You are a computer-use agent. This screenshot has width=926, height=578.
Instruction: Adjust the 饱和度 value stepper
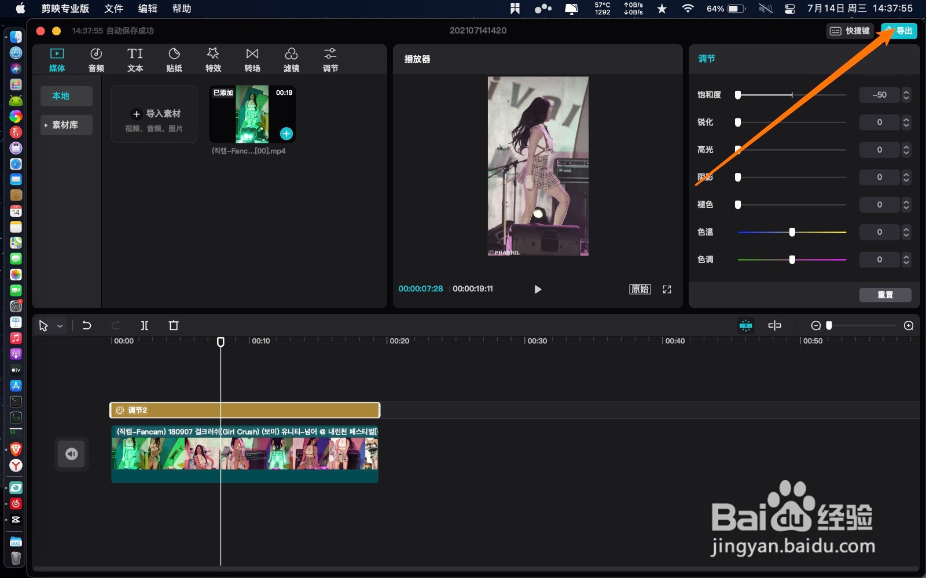pyautogui.click(x=906, y=95)
